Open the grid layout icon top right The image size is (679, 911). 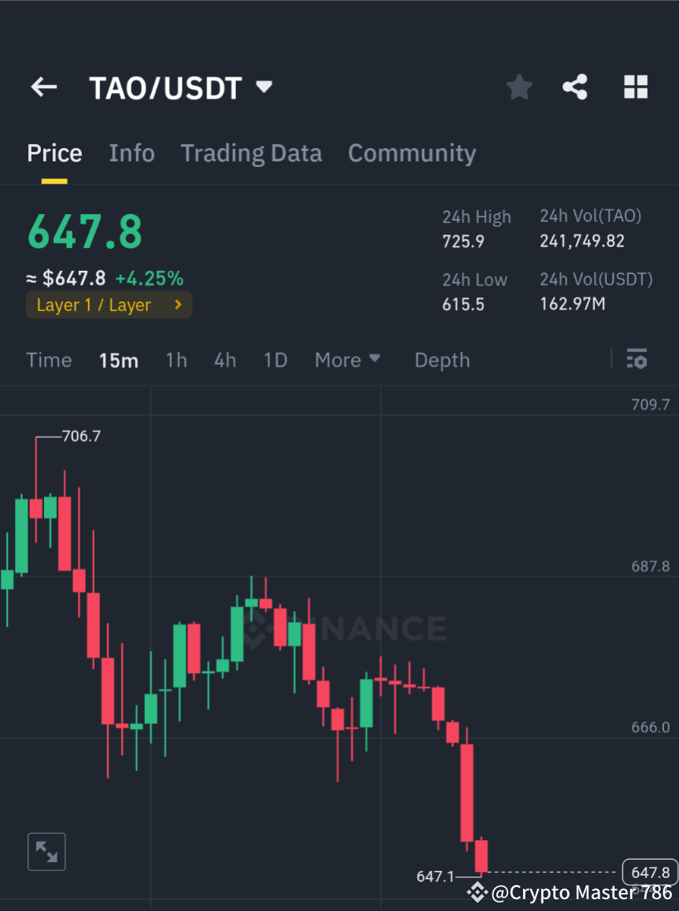click(x=635, y=87)
